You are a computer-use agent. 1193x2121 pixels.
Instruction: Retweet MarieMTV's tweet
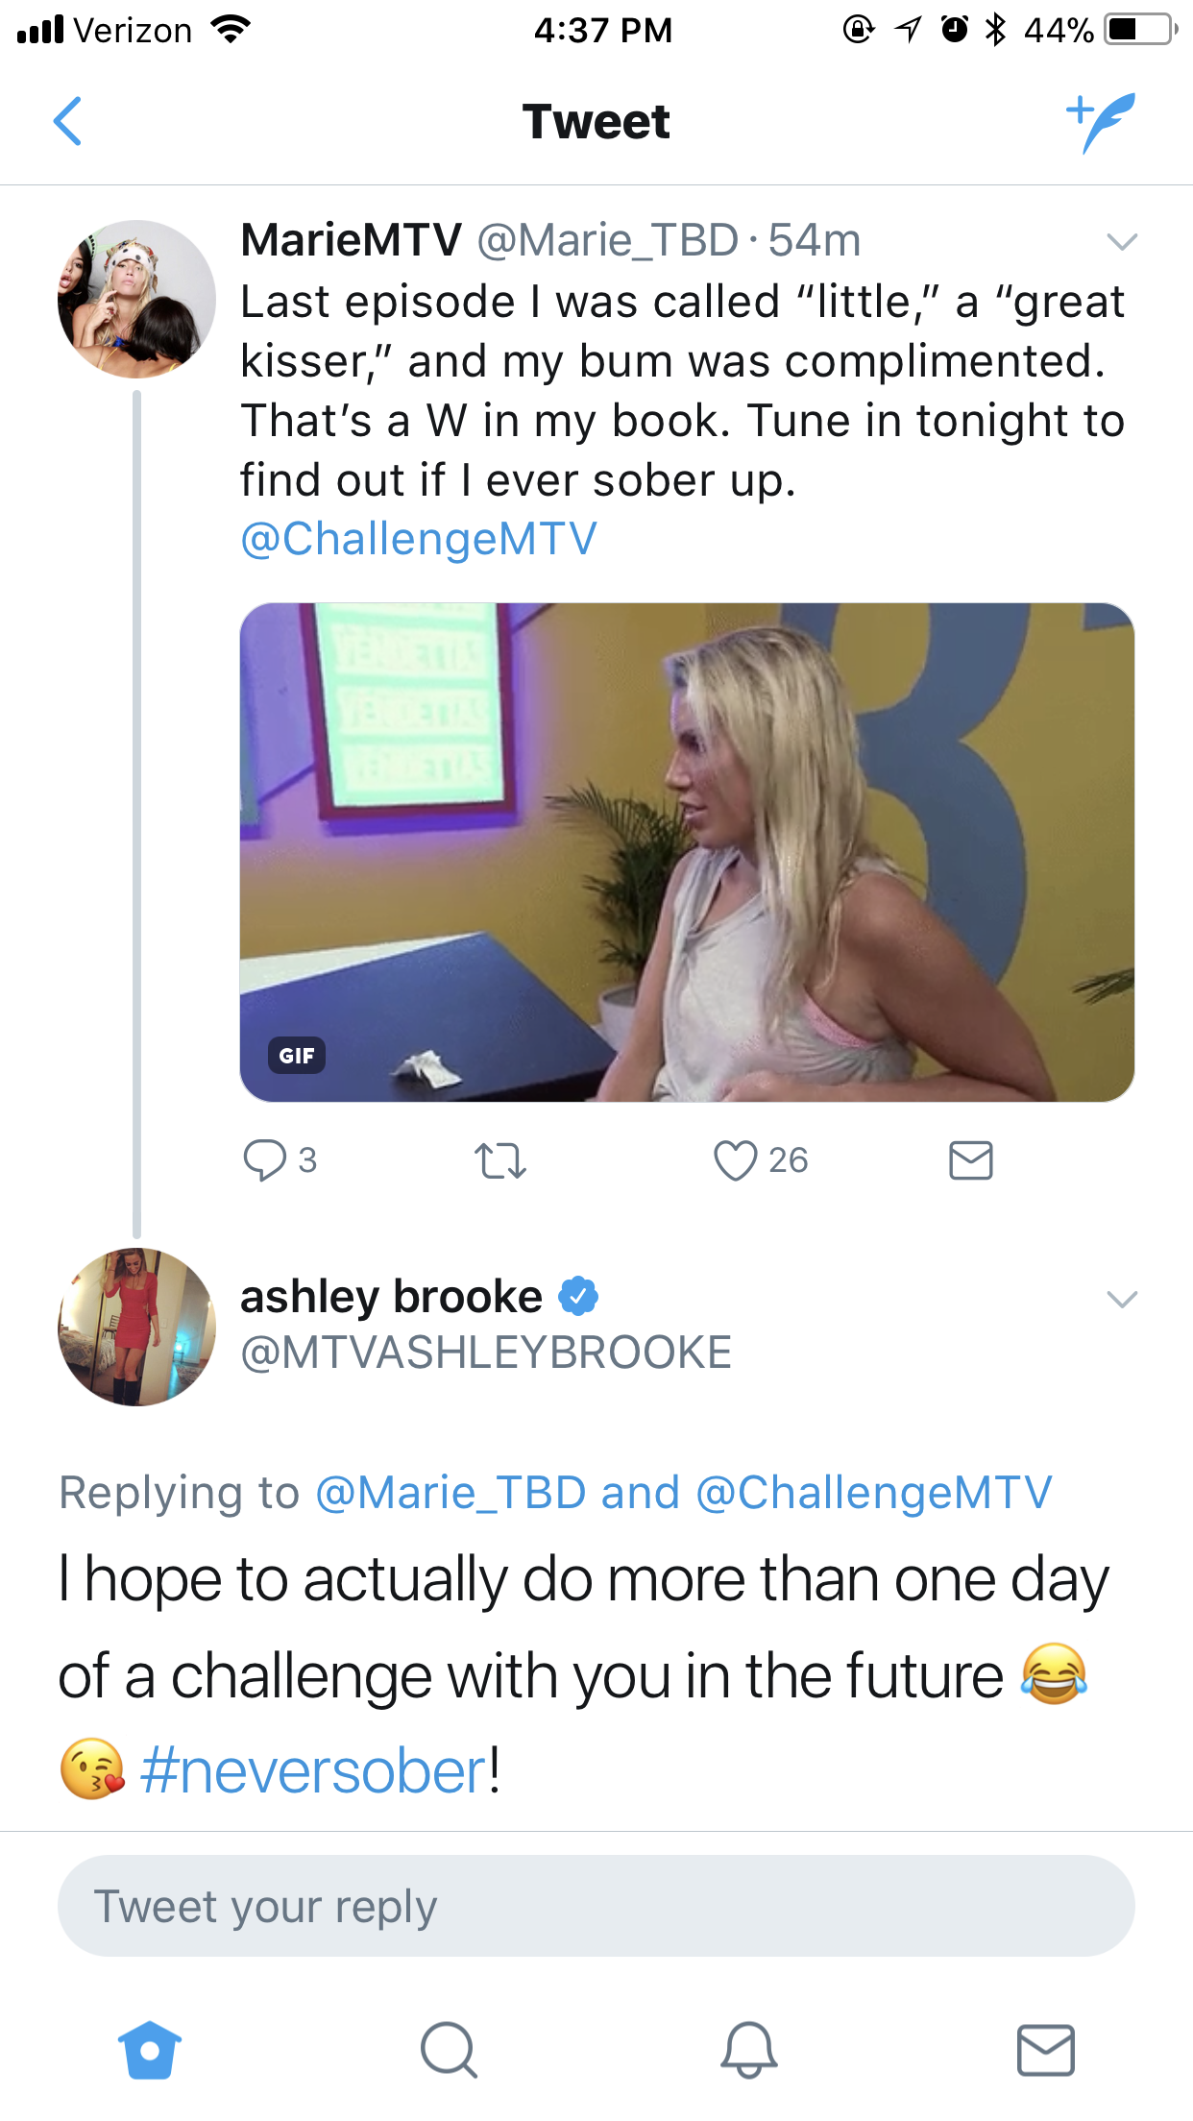point(500,1160)
